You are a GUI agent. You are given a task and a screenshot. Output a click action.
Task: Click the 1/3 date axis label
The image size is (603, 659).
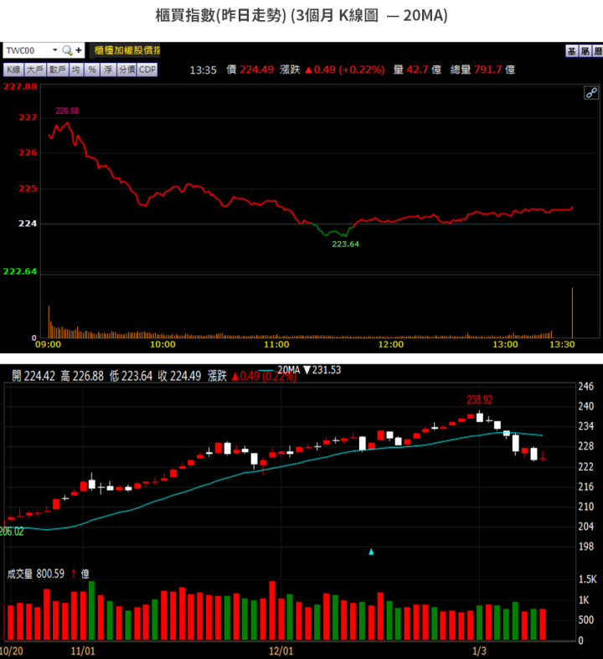(x=479, y=651)
